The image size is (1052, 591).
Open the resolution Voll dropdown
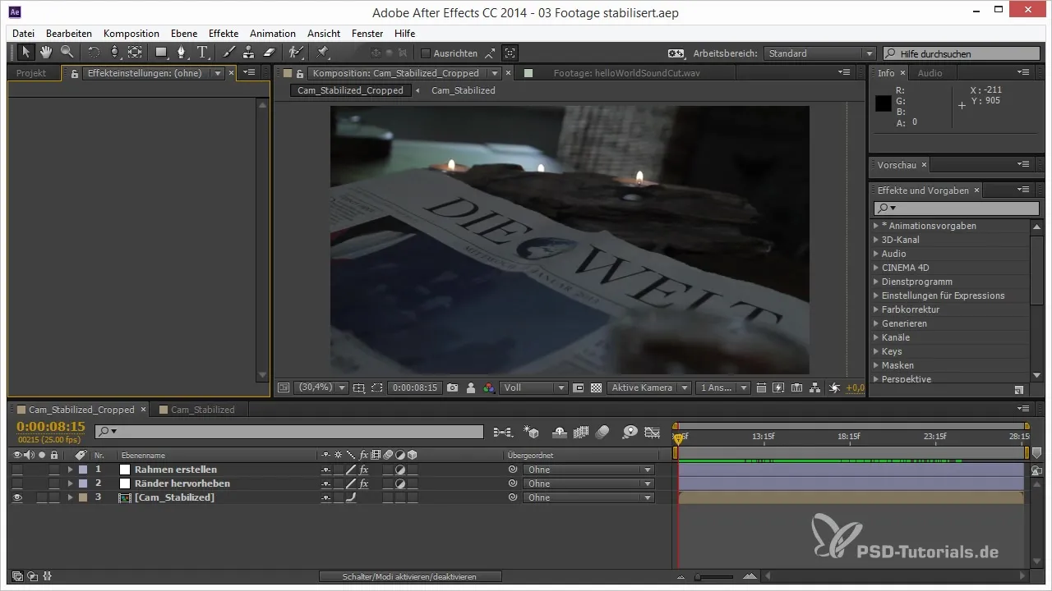point(534,387)
